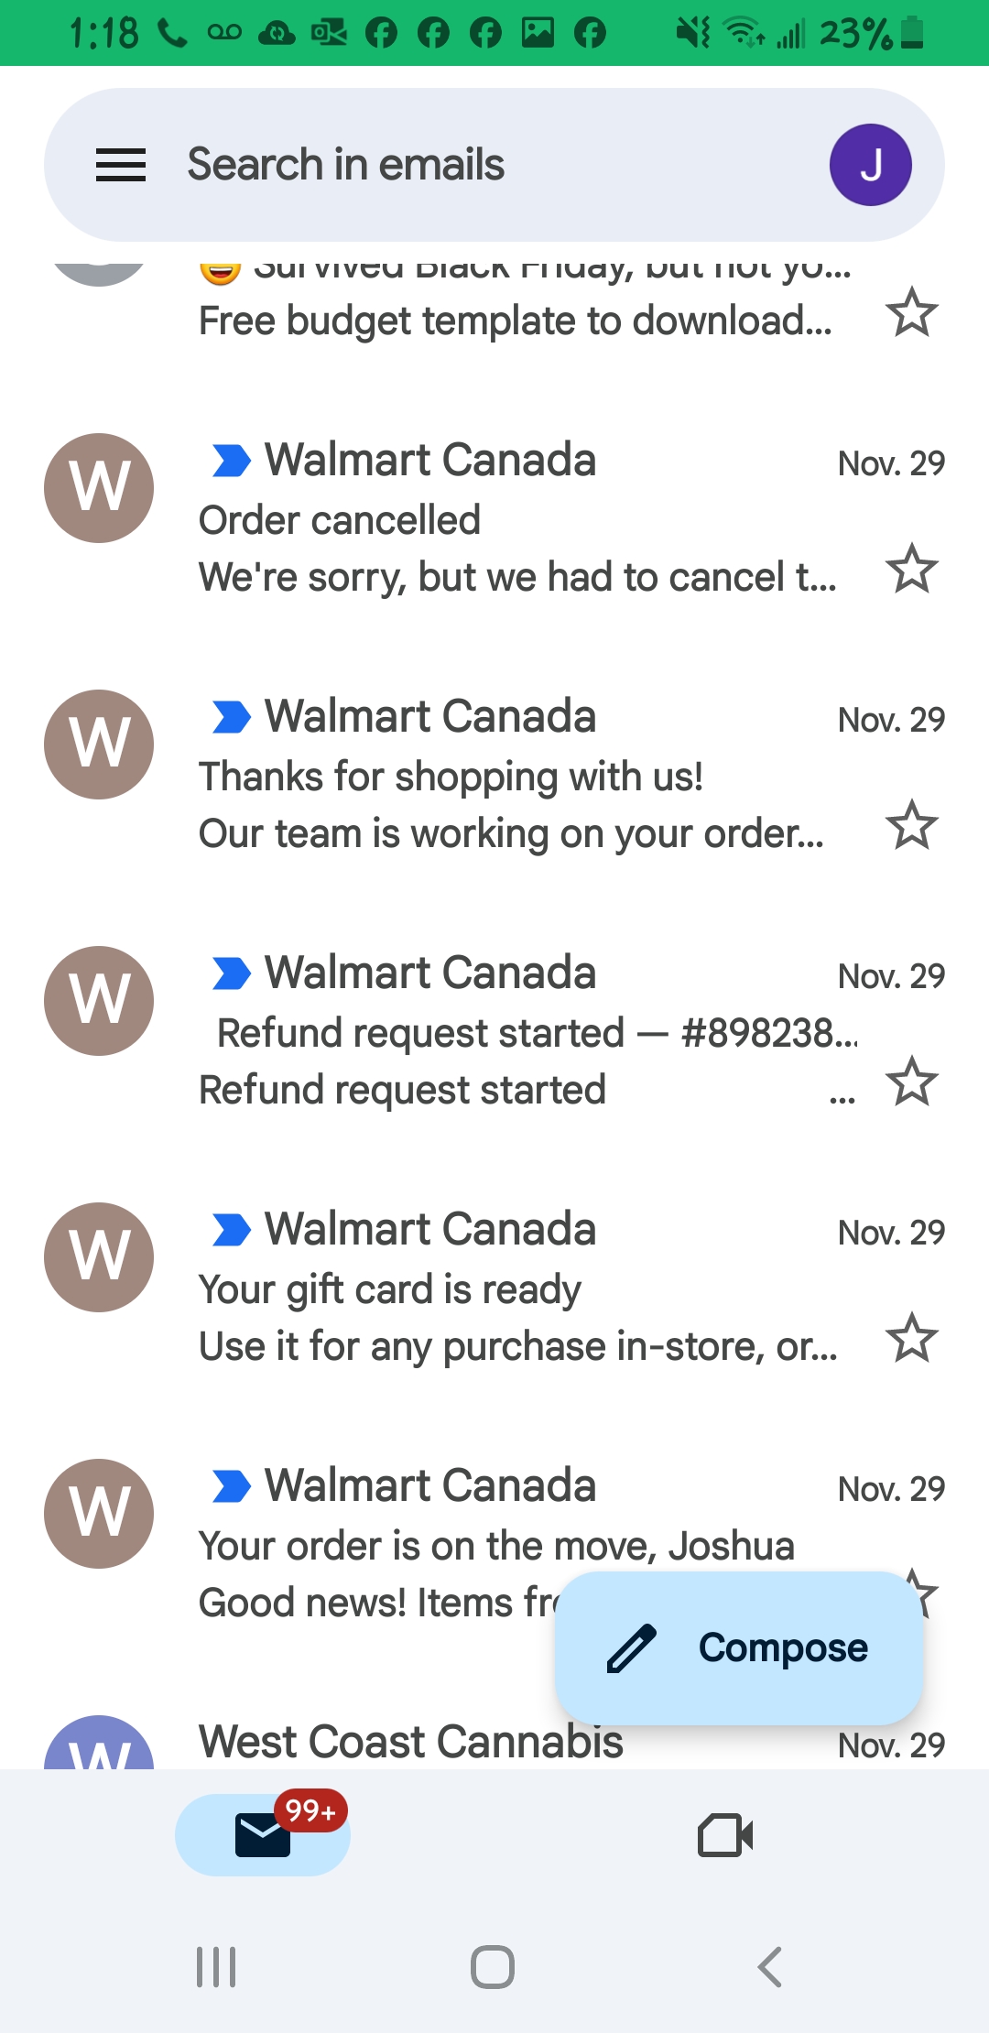Tap the Android back navigation button

click(x=770, y=1966)
